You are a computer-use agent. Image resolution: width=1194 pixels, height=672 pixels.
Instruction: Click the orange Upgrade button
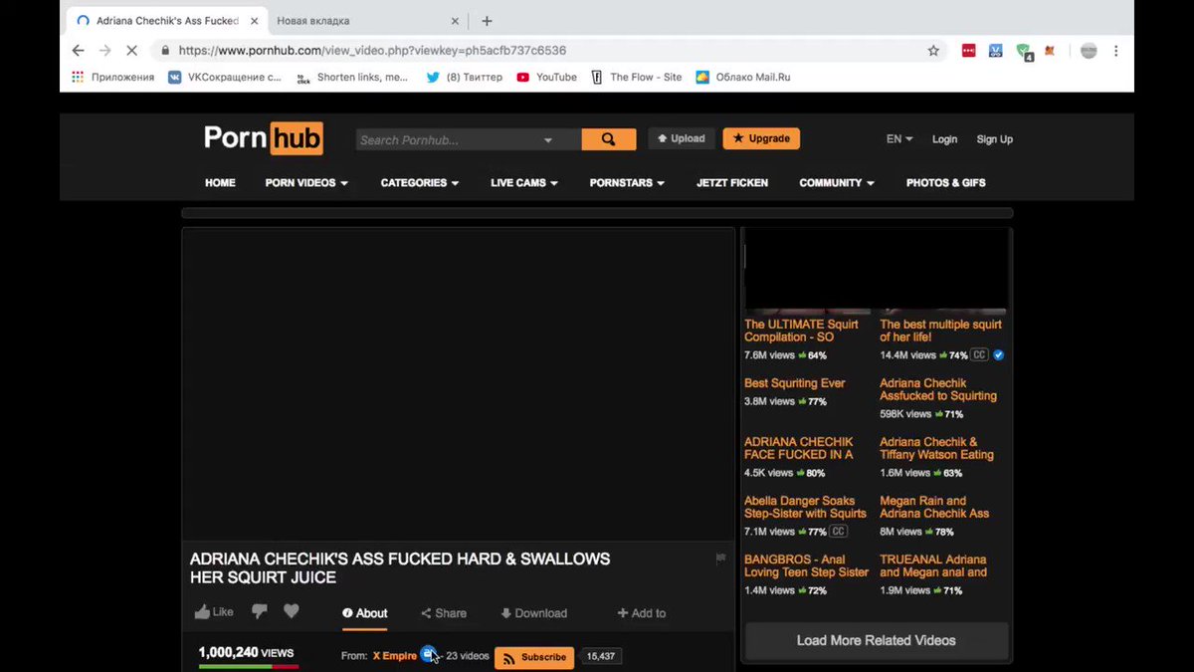(x=761, y=138)
